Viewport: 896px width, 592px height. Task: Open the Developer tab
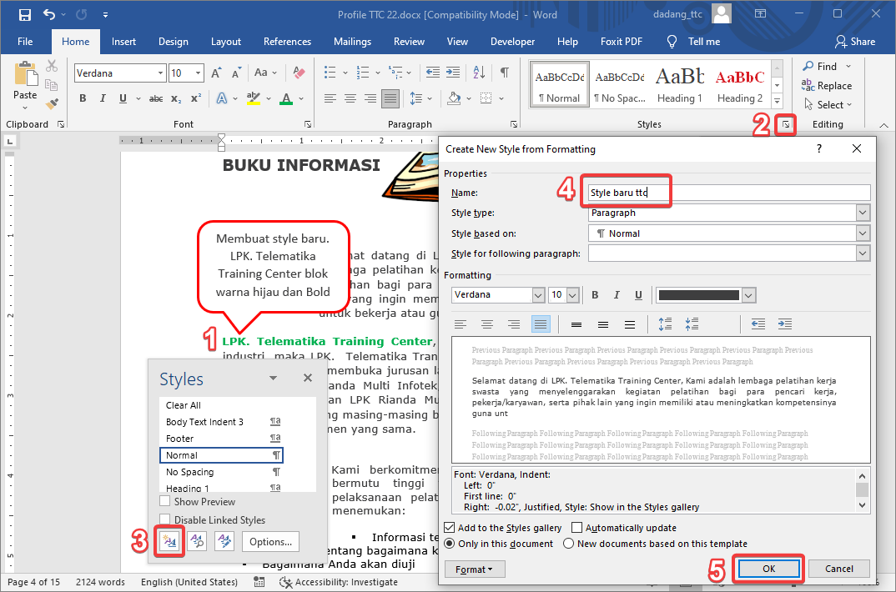[x=512, y=41]
